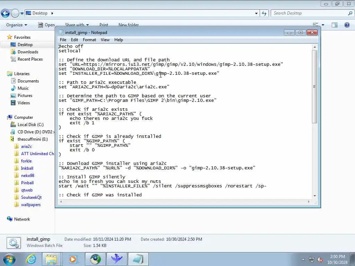Open the Pinball folder
355x266 pixels.
pyautogui.click(x=27, y=183)
